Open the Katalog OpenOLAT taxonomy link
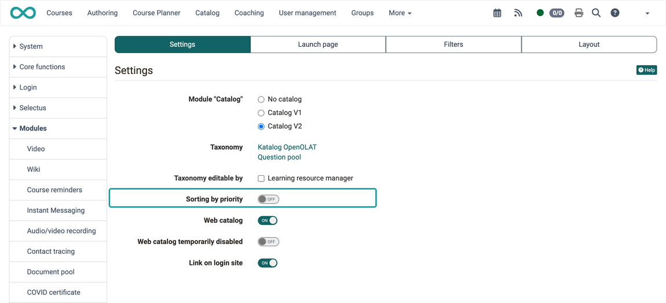Image resolution: width=666 pixels, height=303 pixels. click(287, 147)
